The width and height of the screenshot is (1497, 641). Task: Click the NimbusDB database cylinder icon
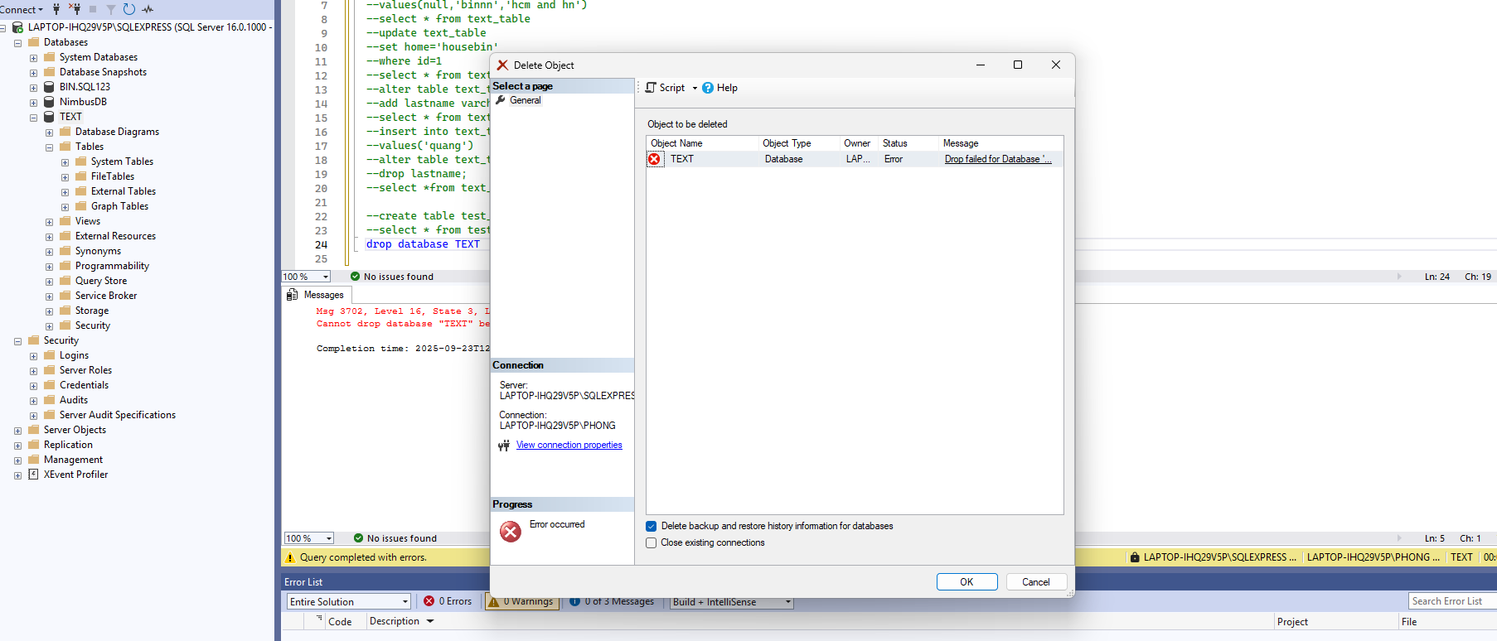49,102
